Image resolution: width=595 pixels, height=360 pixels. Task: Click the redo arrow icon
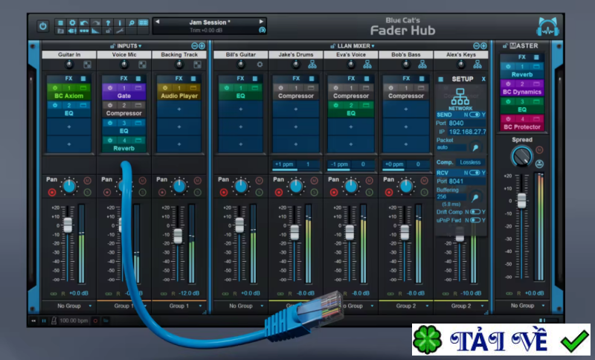(96, 23)
